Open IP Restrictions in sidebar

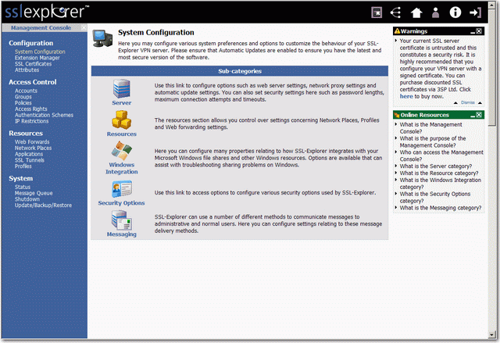pos(31,121)
